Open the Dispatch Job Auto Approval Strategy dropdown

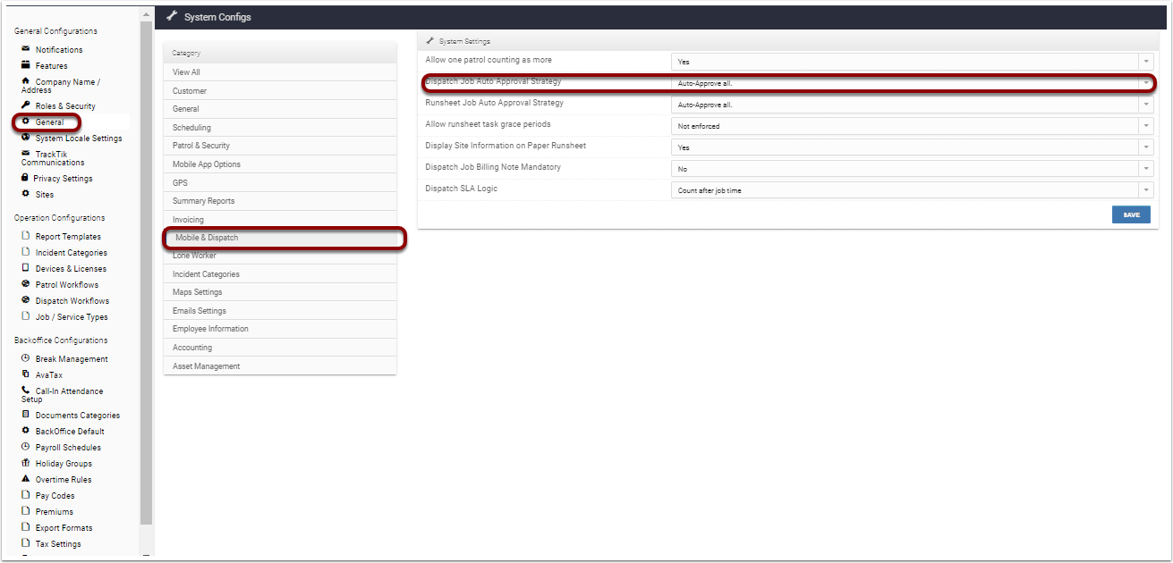pos(1145,82)
